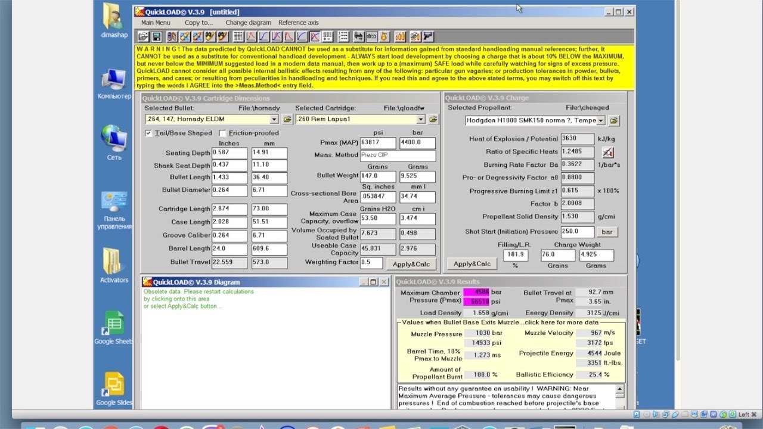Open the Main Menu
Screen dimensions: 763x429
point(156,23)
